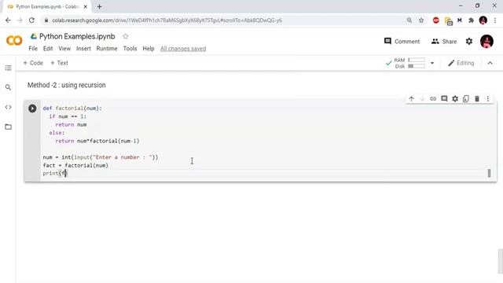Open the Insert menu
The image size is (503, 283).
(83, 49)
